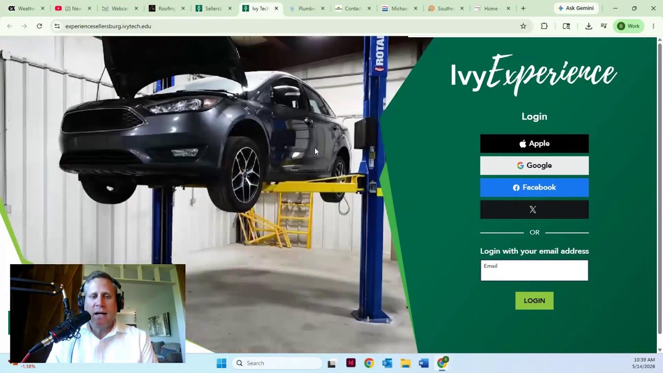Log in with the Google button
Viewport: 663px width, 373px height.
(x=534, y=165)
